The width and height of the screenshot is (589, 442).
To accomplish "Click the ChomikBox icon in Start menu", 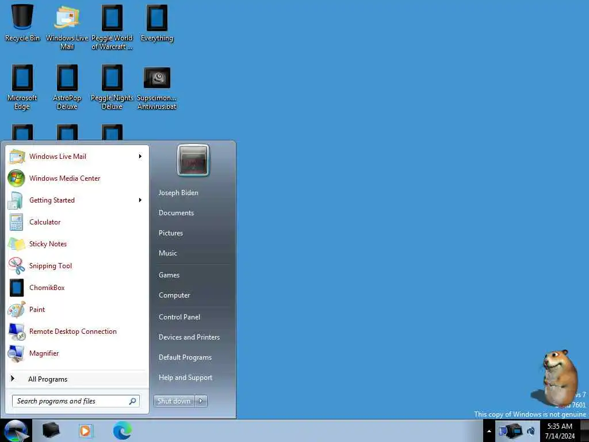I will (x=17, y=288).
